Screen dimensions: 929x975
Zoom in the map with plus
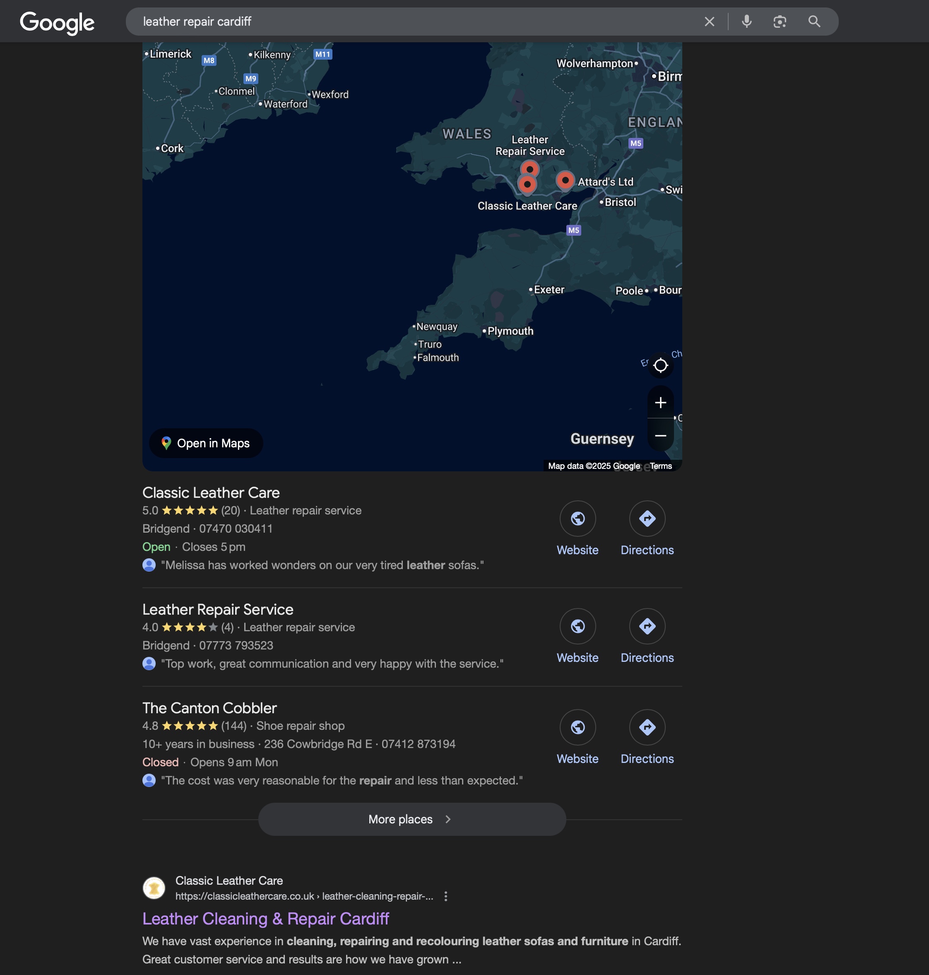pyautogui.click(x=660, y=402)
